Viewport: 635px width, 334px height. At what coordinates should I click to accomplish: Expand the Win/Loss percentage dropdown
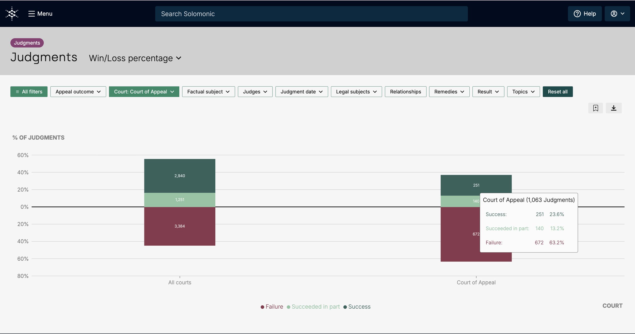pyautogui.click(x=135, y=58)
